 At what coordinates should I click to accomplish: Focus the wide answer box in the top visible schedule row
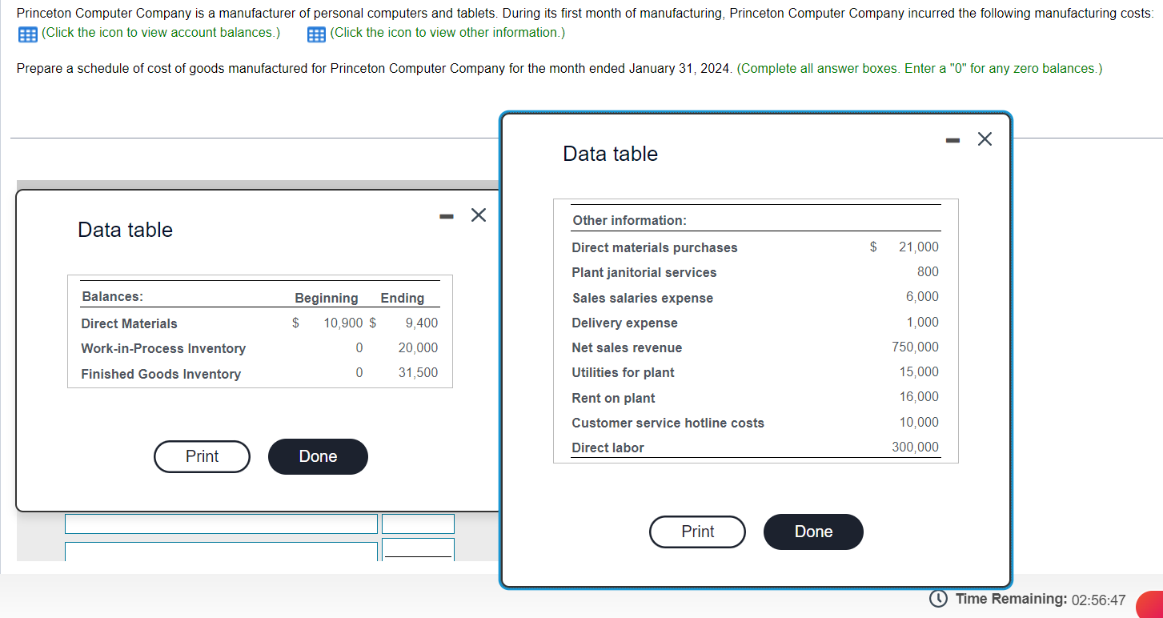[221, 524]
